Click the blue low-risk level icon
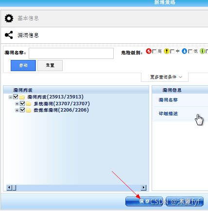This screenshot has width=208, height=211. 184,51
